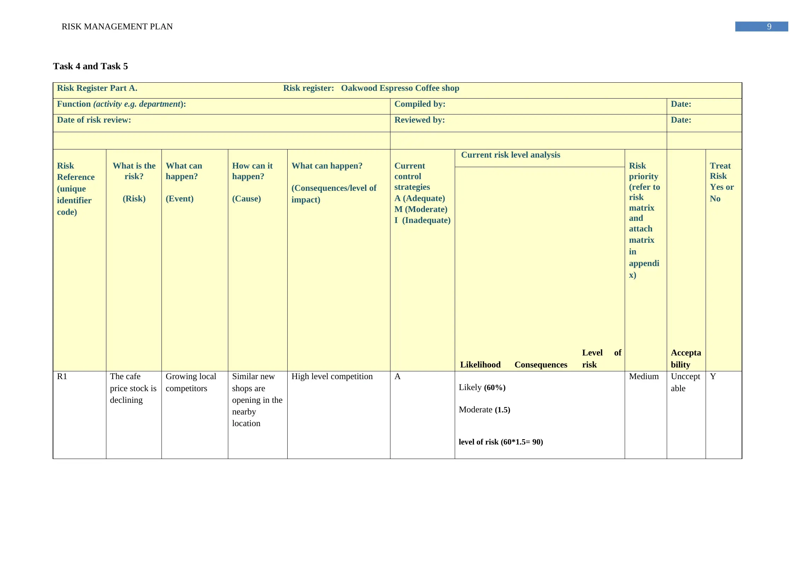Click the 'Compiled by:' field
The width and height of the screenshot is (795, 583).
point(528,106)
